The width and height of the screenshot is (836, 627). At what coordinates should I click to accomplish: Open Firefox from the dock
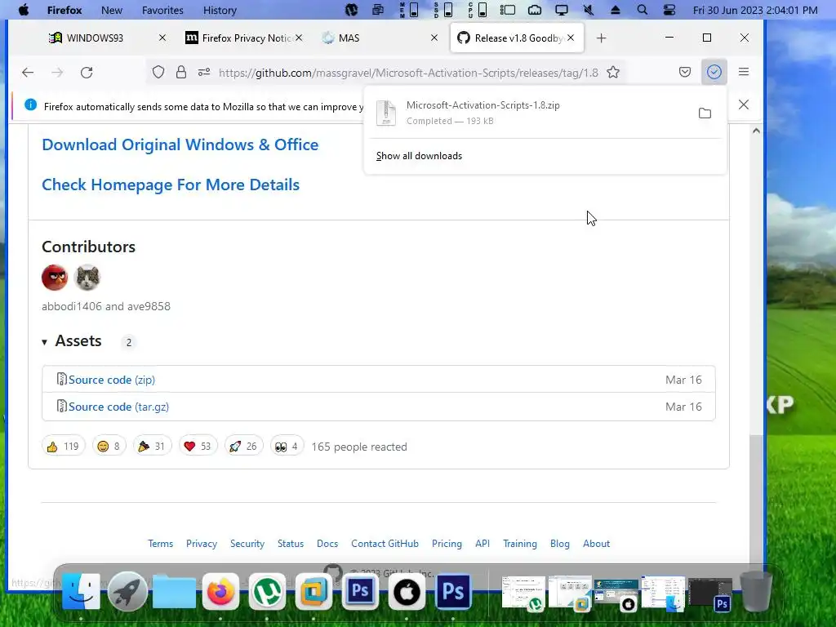220,592
